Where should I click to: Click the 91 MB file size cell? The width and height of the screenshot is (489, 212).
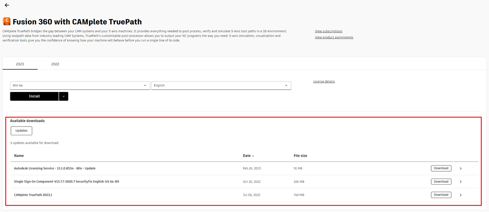[x=298, y=168]
